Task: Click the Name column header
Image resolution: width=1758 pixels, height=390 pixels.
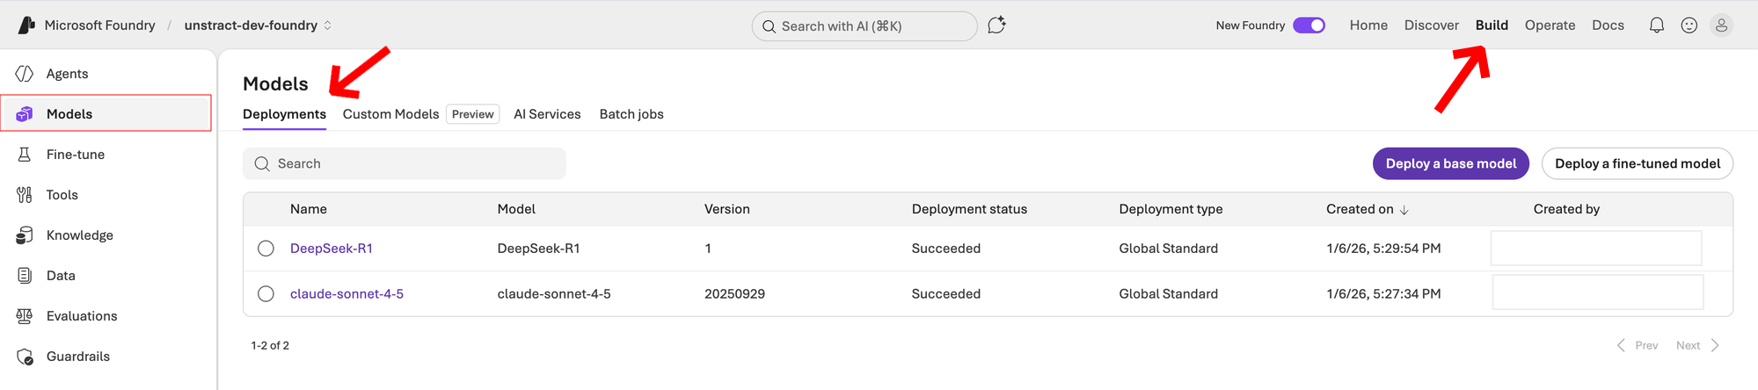Action: [x=309, y=209]
